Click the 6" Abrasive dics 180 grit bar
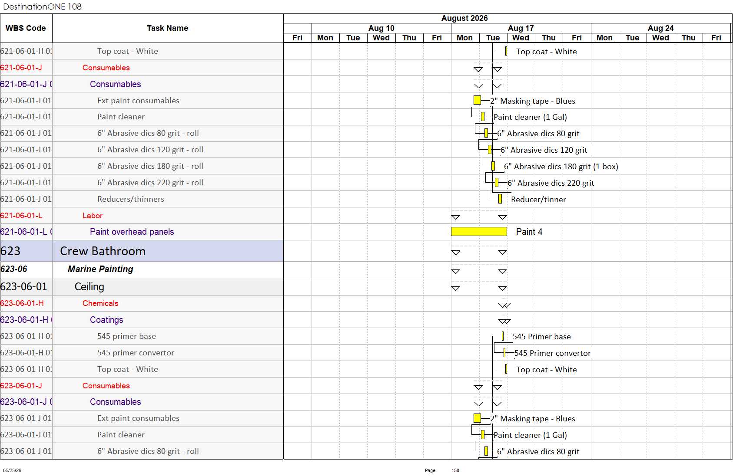733x476 pixels. click(x=493, y=166)
